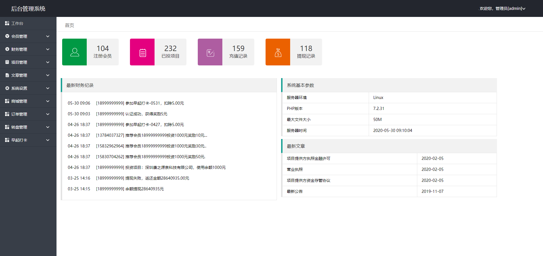Image resolution: width=543 pixels, height=256 pixels.
Task: Click the 159 充值记录 count
Action: click(x=238, y=48)
